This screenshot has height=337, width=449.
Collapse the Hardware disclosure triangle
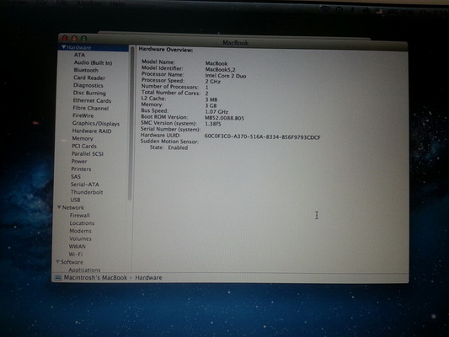63,47
